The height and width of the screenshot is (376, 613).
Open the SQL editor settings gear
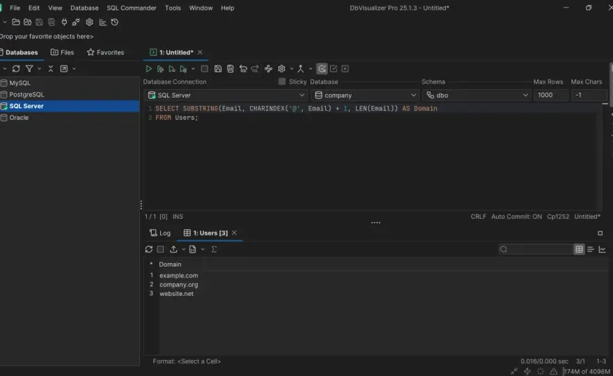281,69
